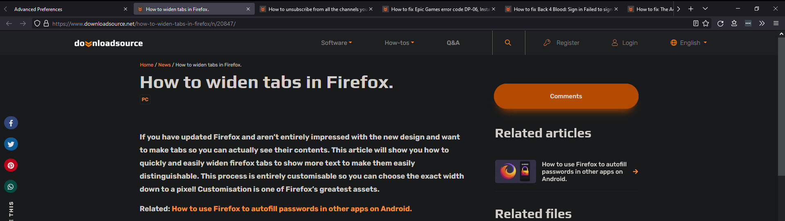This screenshot has height=221, width=785.
Task: Share article on Twitter
Action: pos(11,144)
